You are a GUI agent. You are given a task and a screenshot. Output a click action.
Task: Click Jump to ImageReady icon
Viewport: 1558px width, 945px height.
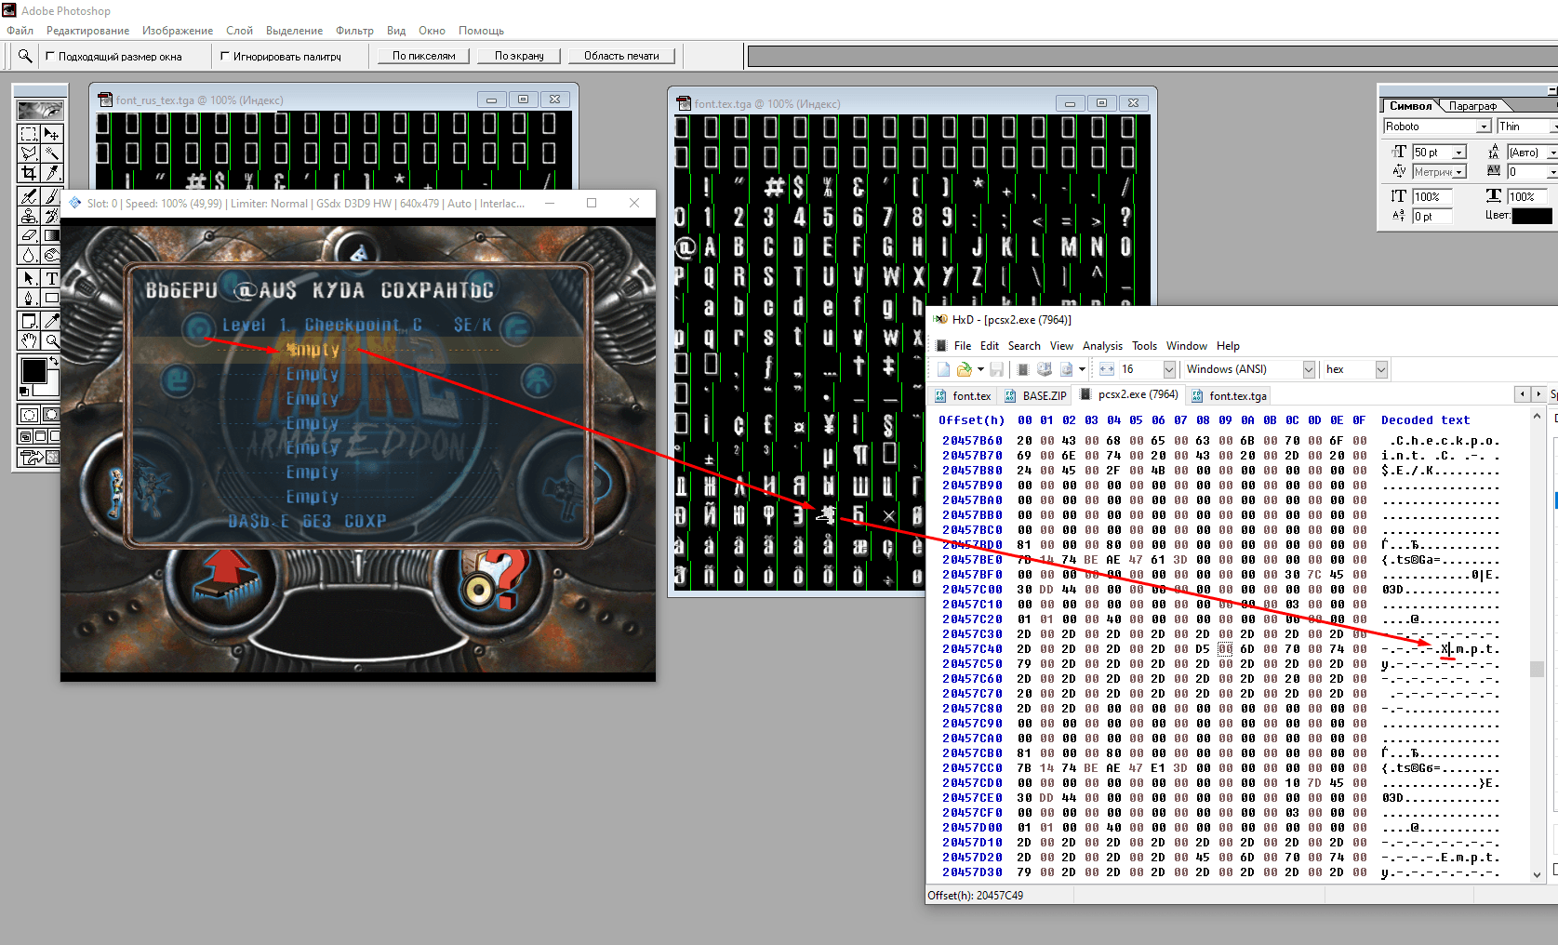[40, 457]
